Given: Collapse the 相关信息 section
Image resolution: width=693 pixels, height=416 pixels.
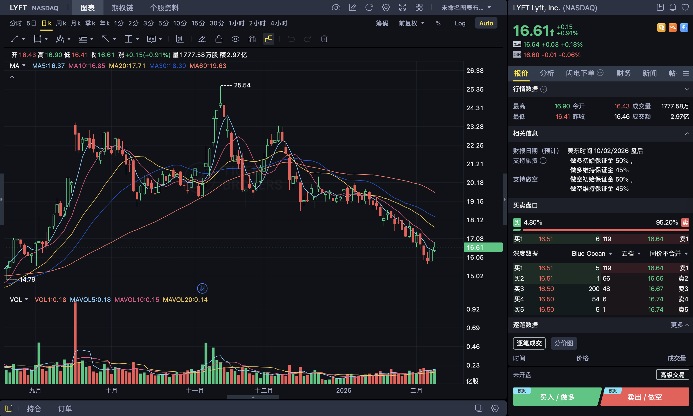Looking at the screenshot, I should point(687,134).
